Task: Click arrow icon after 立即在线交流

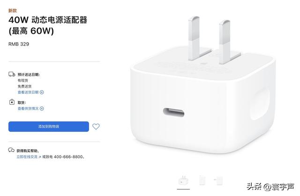Action: [x=39, y=157]
